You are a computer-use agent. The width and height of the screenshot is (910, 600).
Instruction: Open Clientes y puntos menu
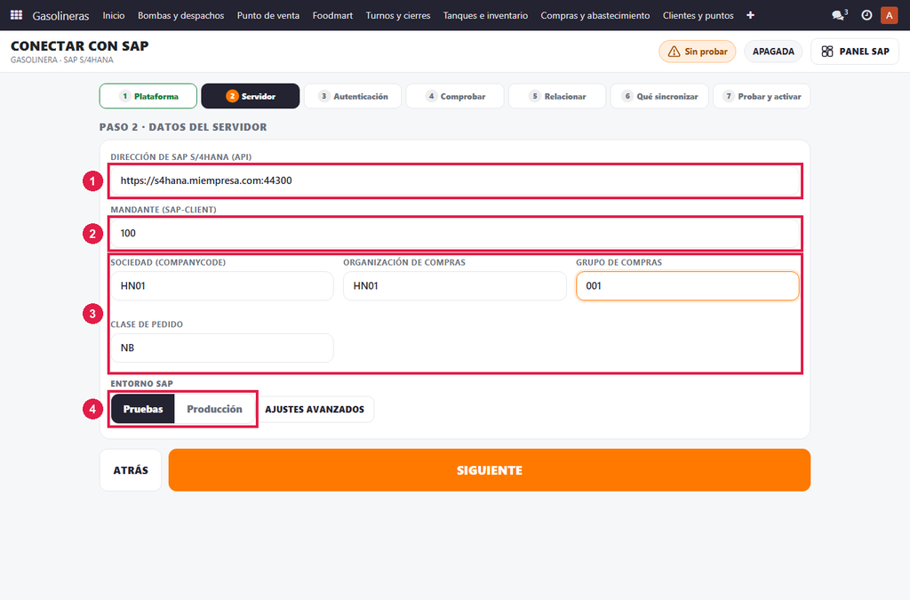698,15
